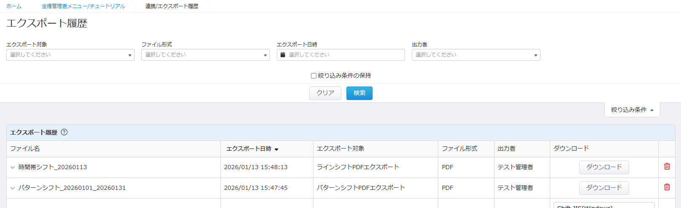
Task: Open the ファイル形式 dropdown
Action: pyautogui.click(x=205, y=55)
